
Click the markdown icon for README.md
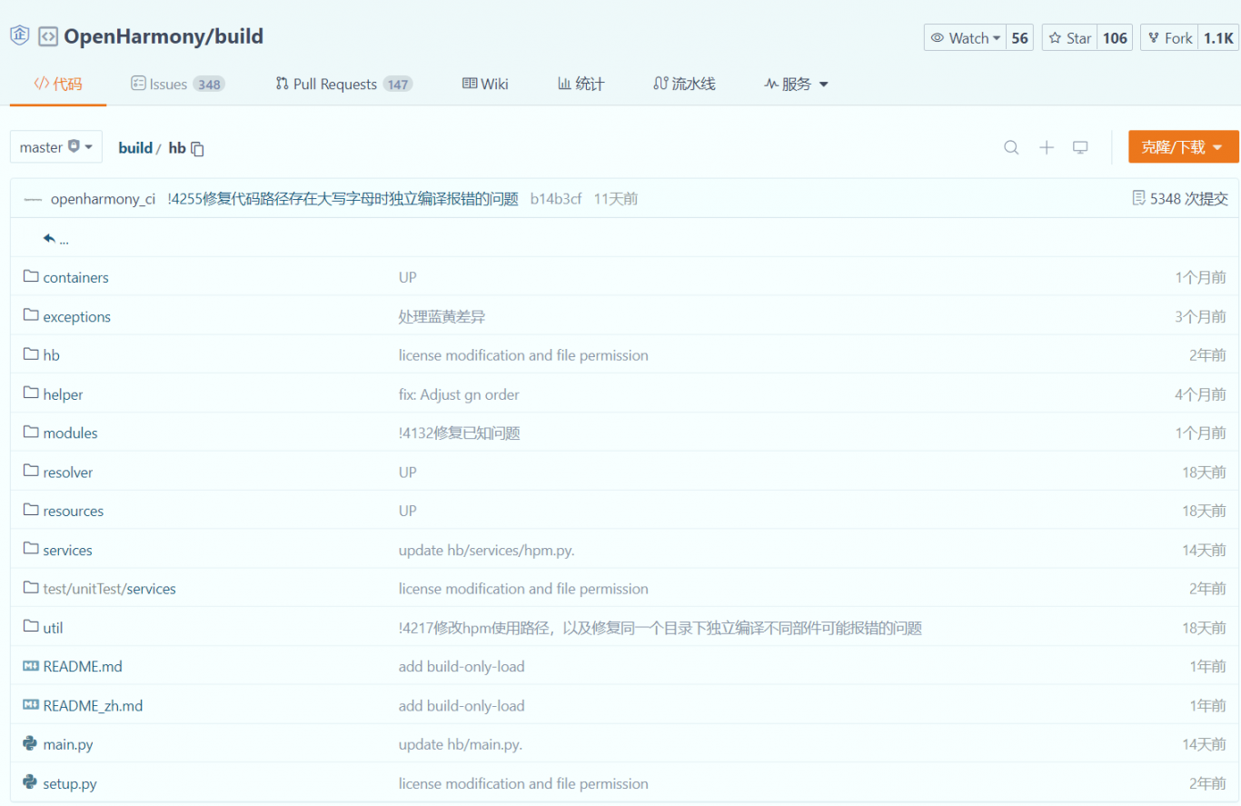pyautogui.click(x=31, y=666)
